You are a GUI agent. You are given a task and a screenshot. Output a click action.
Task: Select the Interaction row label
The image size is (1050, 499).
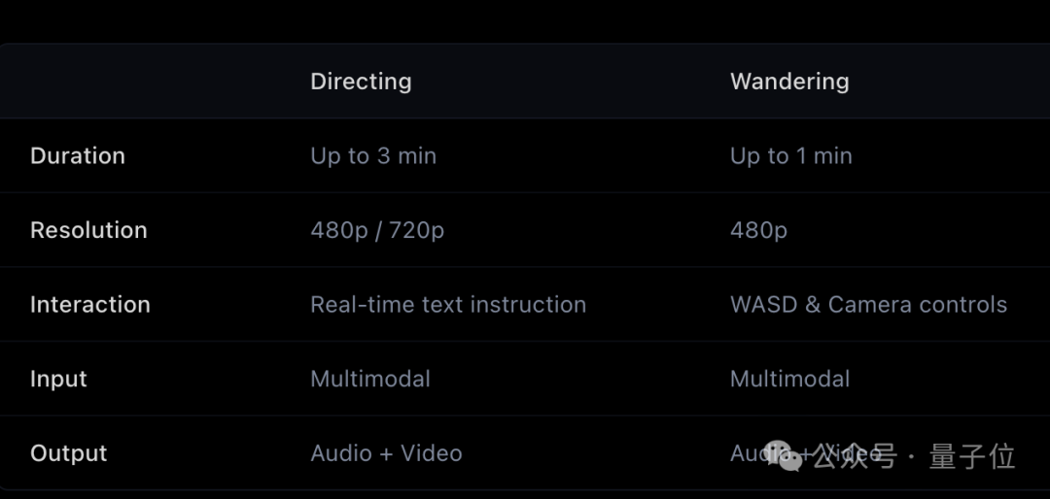tap(90, 305)
